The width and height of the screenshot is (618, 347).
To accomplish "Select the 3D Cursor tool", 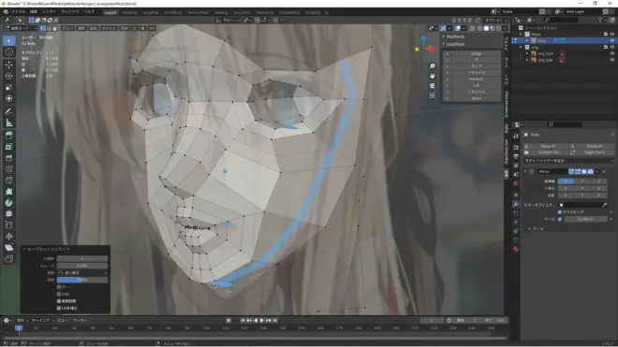I will pos(9,52).
